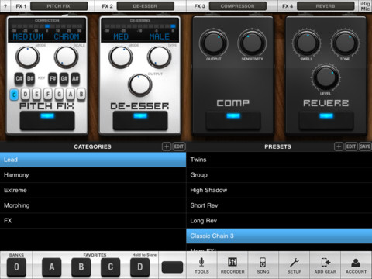Select key C# on Pitch Fix pedal
The width and height of the screenshot is (372, 279).
19,78
